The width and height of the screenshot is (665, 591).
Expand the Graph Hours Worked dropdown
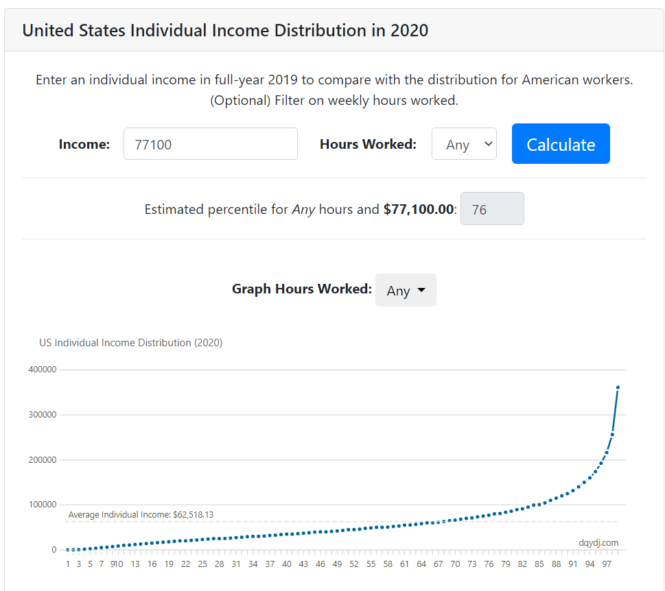[406, 290]
